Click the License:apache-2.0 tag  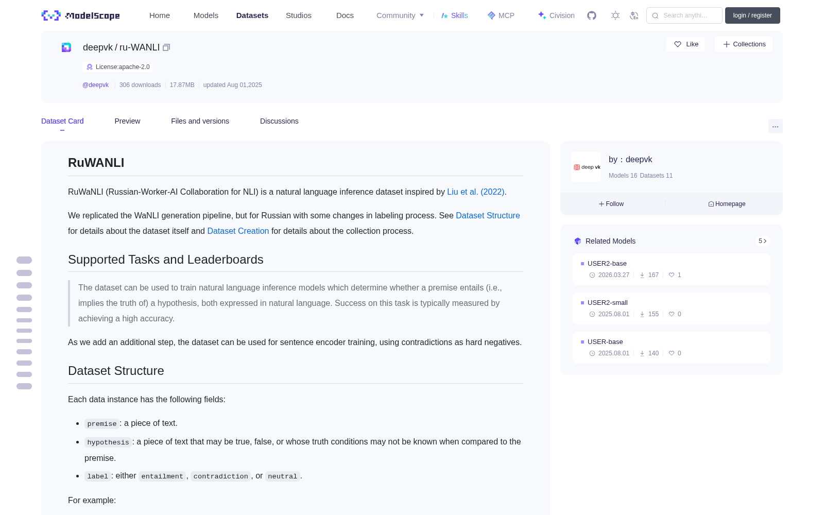click(x=118, y=67)
